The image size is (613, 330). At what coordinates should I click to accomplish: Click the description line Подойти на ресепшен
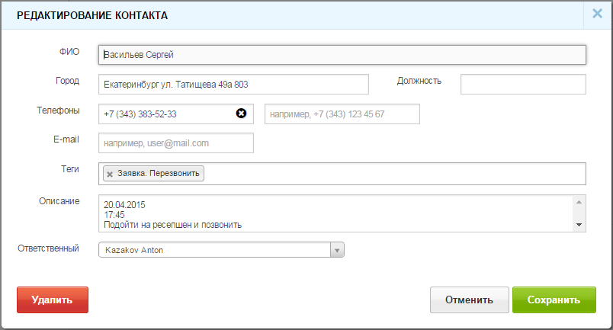[x=172, y=225]
